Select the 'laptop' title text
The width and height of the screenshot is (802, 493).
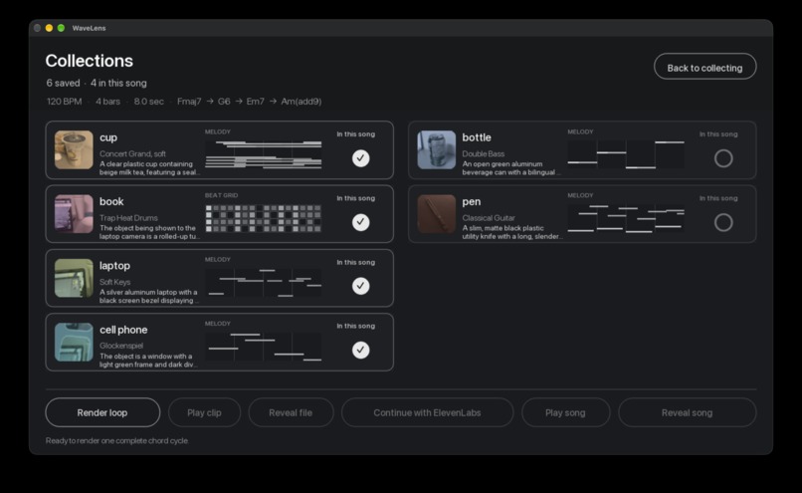point(114,266)
